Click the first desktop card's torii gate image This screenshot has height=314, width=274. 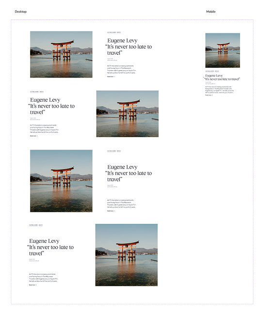61,54
